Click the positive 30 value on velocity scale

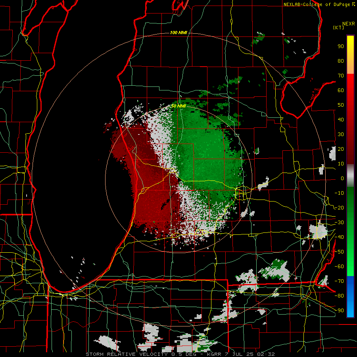[x=341, y=134]
